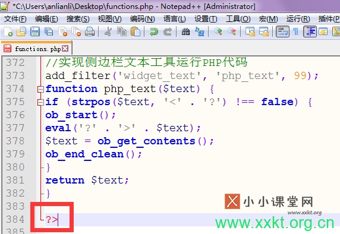Click add_filter on line 373
The height and width of the screenshot is (234, 340).
pos(78,76)
